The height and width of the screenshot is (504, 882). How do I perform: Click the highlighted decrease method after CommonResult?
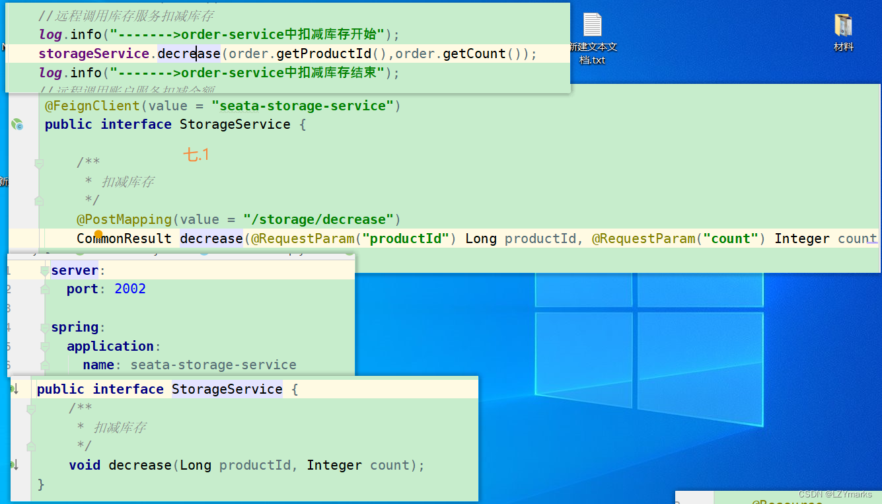click(211, 238)
